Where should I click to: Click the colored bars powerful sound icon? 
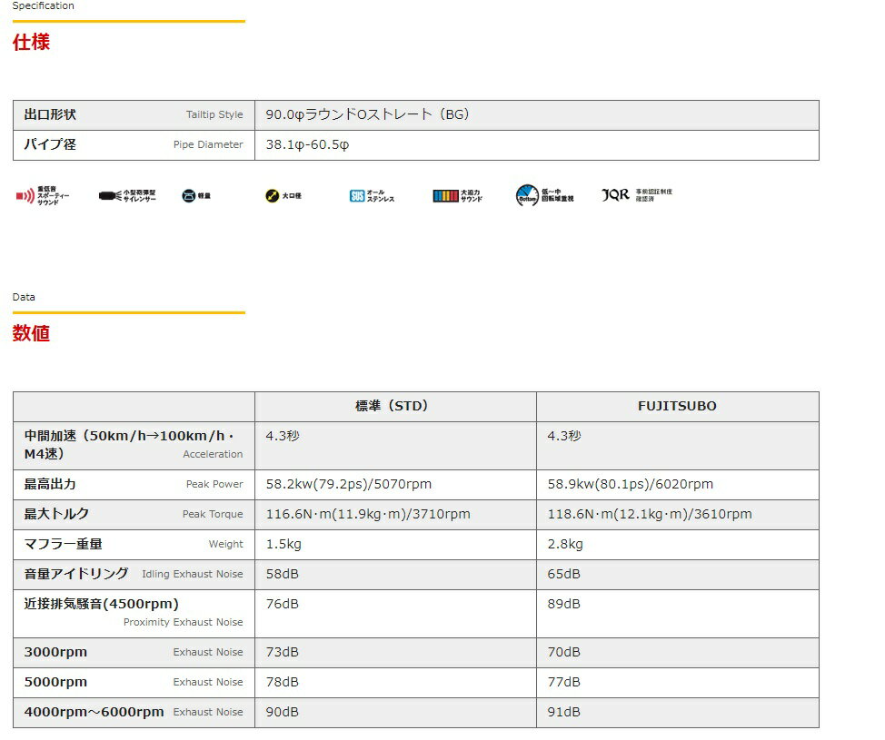445,195
